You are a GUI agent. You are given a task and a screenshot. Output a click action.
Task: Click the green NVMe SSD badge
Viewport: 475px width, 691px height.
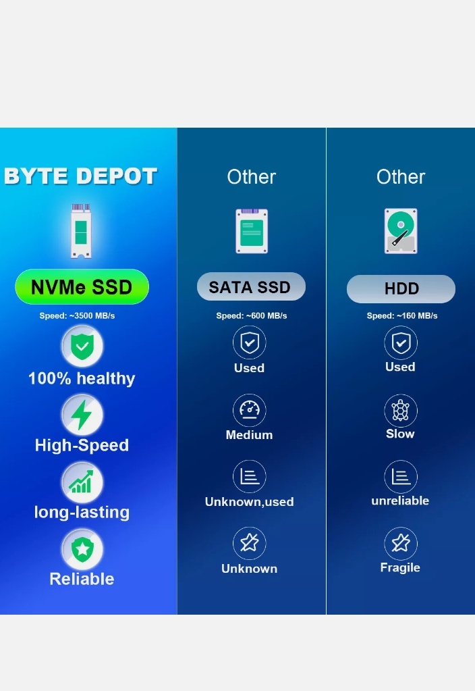[x=82, y=287]
